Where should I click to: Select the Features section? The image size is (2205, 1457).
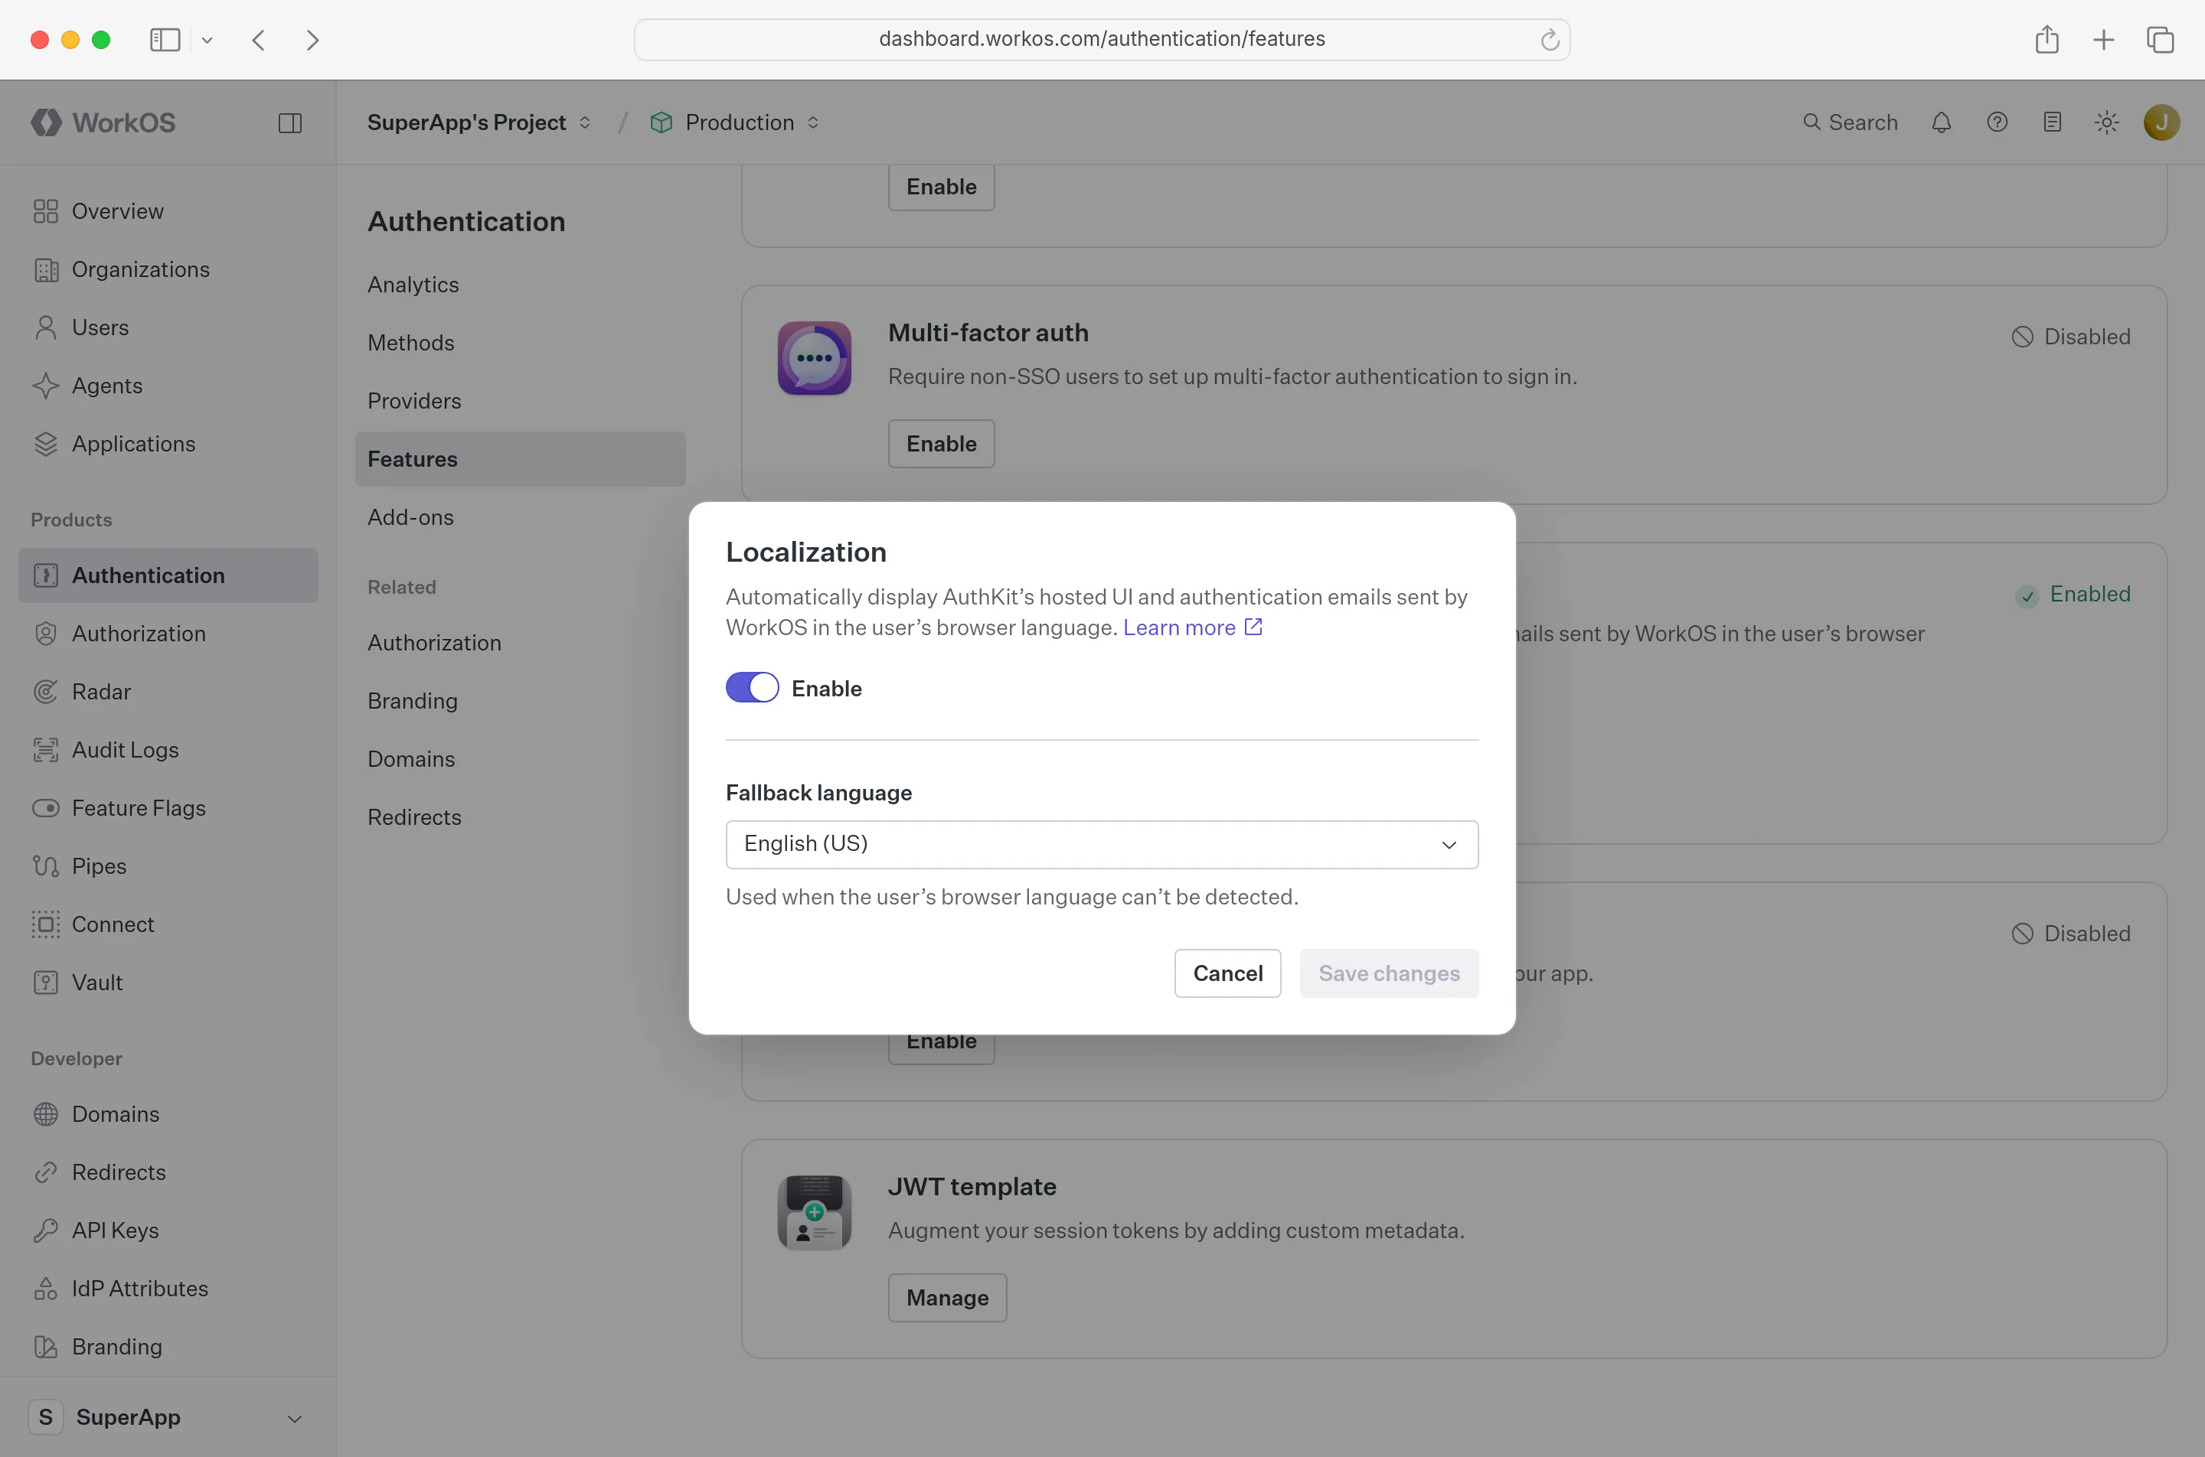coord(521,459)
